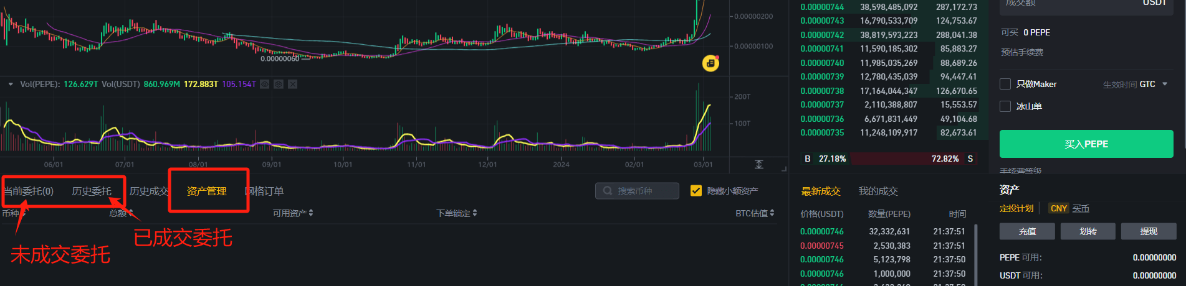1186x286 pixels.
Task: Click the chart auto-fit height icon
Action: tap(758, 164)
